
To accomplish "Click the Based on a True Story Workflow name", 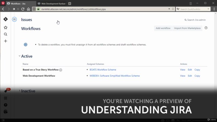I will (41, 70).
